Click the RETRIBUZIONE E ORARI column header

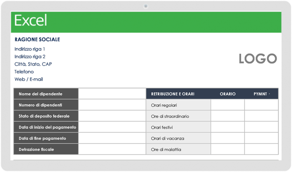click(173, 94)
